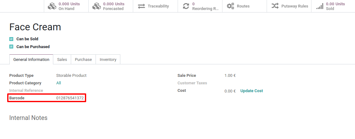Switch to the Sales tab

(62, 59)
